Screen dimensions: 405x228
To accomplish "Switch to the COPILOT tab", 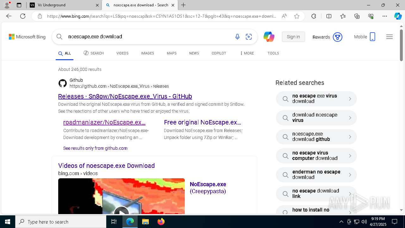I will pyautogui.click(x=219, y=53).
